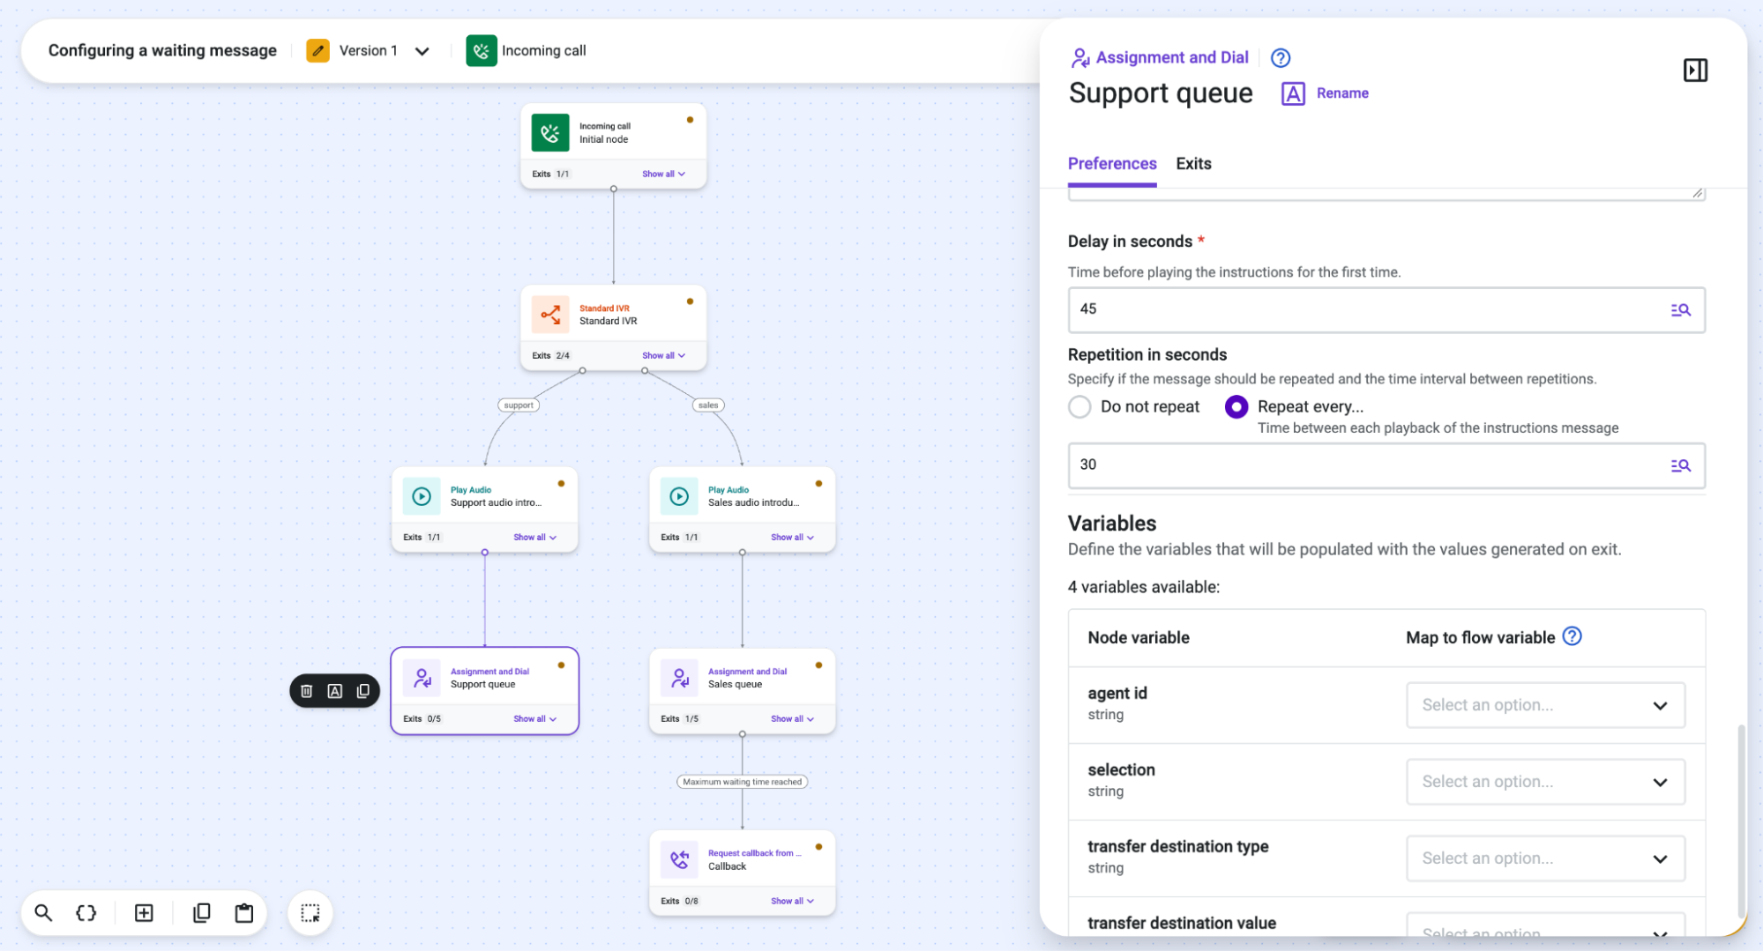Select the Standard IVR node icon
The width and height of the screenshot is (1763, 951).
click(550, 315)
